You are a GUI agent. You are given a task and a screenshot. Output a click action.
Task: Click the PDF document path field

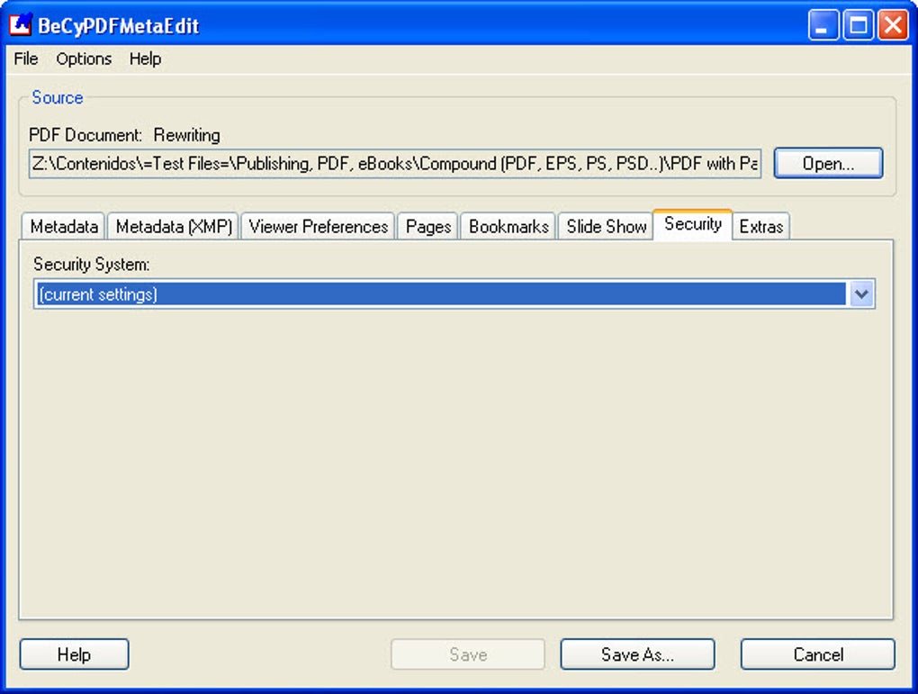395,164
